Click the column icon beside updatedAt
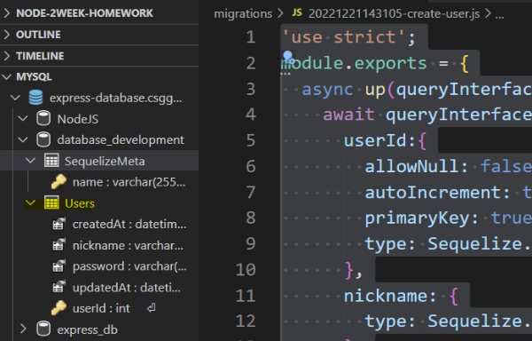 click(x=59, y=288)
